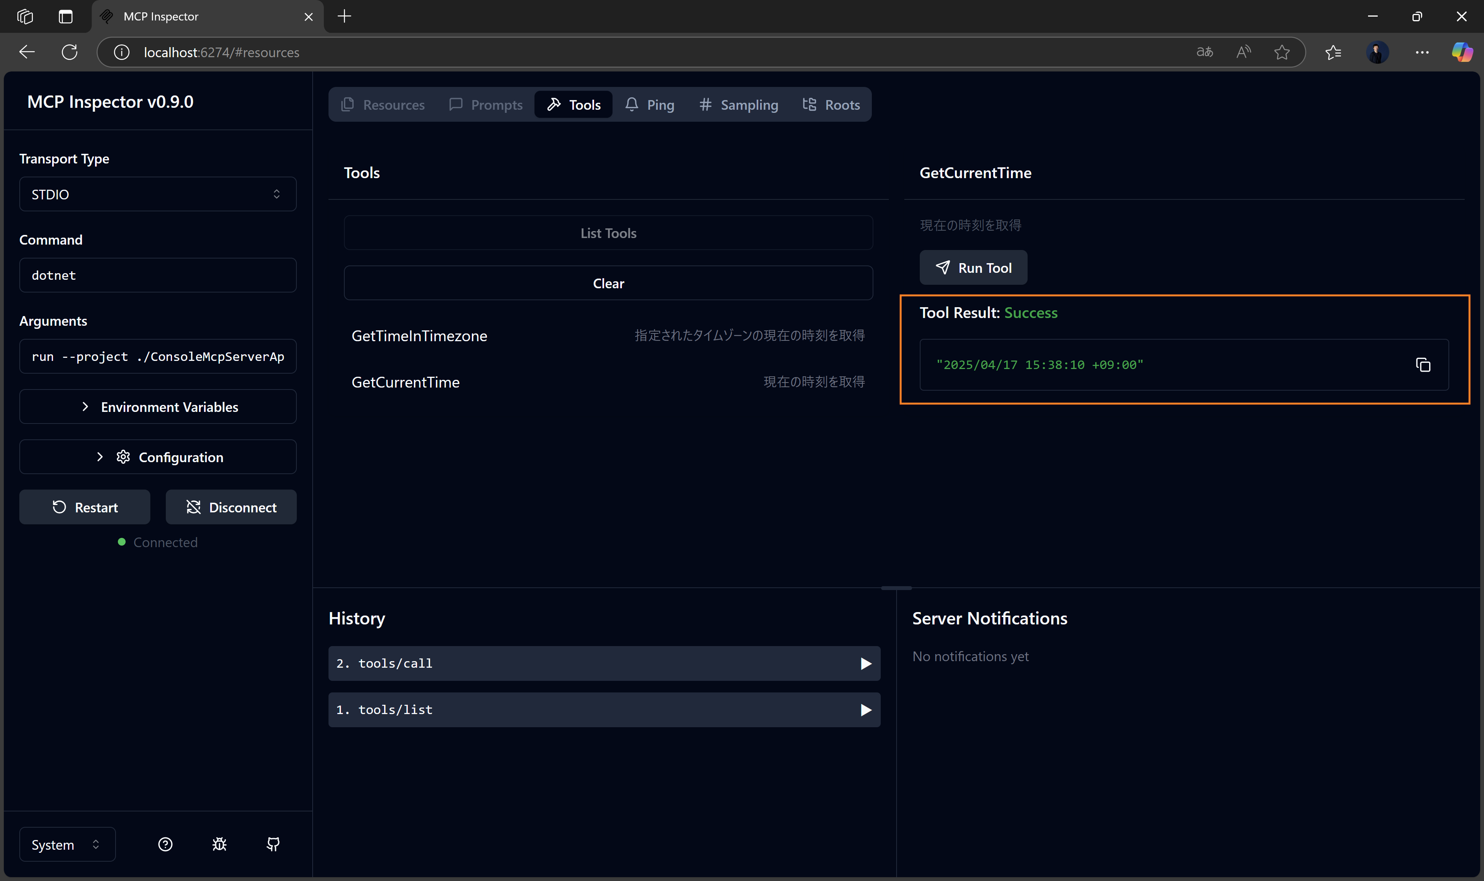Activate the read aloud icon
Image resolution: width=1484 pixels, height=881 pixels.
(1244, 52)
